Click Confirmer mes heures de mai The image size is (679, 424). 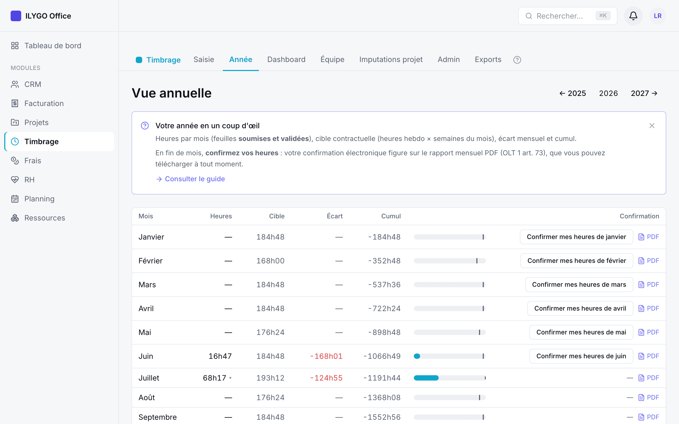pyautogui.click(x=581, y=332)
